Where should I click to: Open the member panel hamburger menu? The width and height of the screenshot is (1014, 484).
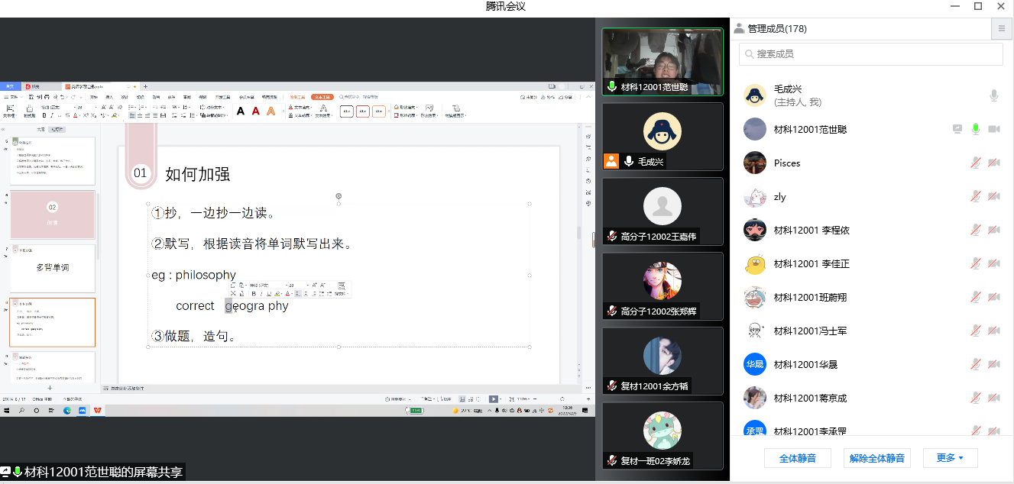point(1001,29)
